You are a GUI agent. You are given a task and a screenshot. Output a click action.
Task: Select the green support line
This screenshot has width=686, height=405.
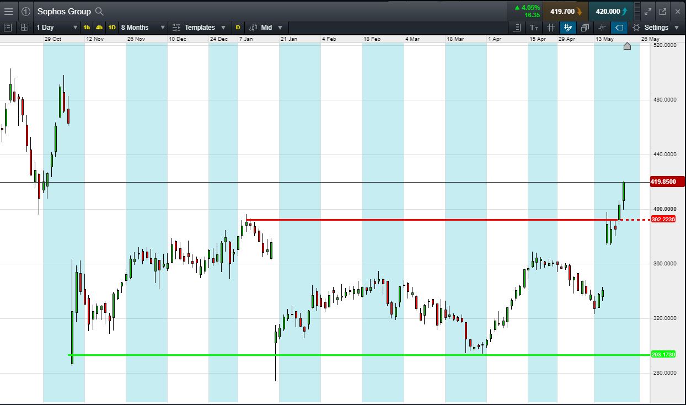pyautogui.click(x=358, y=355)
